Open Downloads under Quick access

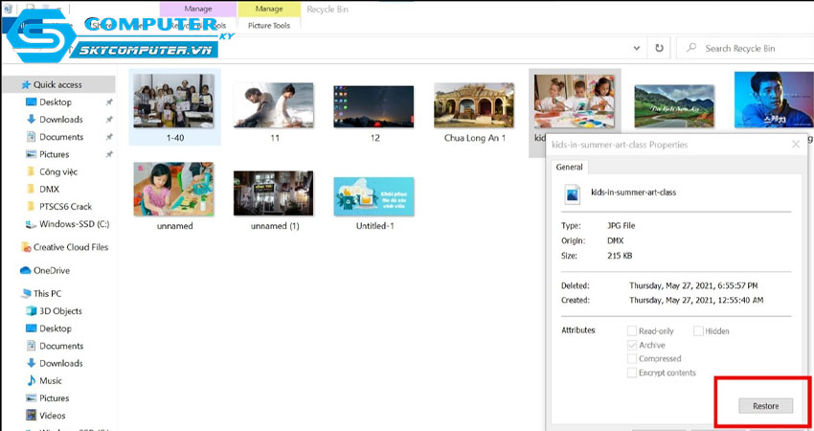tap(60, 120)
